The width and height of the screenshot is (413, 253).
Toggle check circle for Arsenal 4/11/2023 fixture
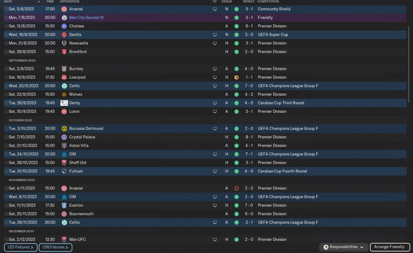coord(6,188)
